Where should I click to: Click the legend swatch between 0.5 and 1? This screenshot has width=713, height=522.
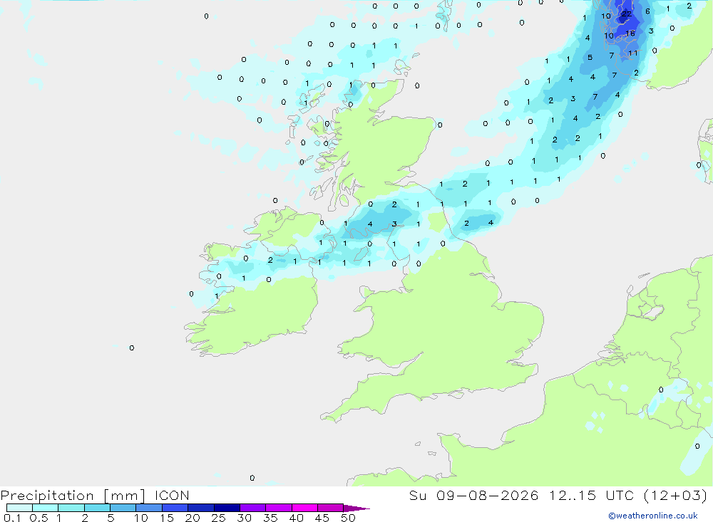[45, 508]
